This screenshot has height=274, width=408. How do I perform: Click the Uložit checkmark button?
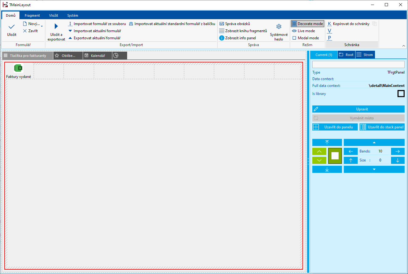pyautogui.click(x=12, y=30)
